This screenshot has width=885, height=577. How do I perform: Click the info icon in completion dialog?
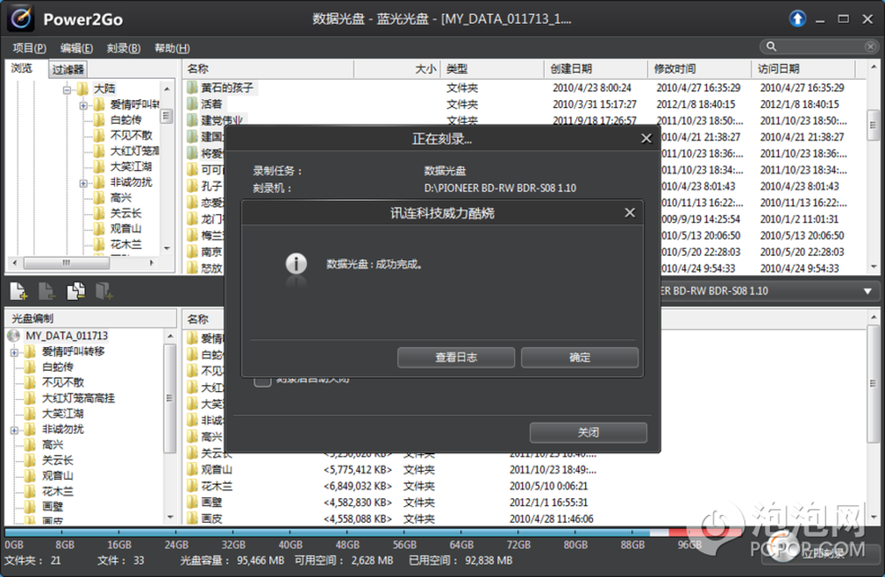click(296, 264)
